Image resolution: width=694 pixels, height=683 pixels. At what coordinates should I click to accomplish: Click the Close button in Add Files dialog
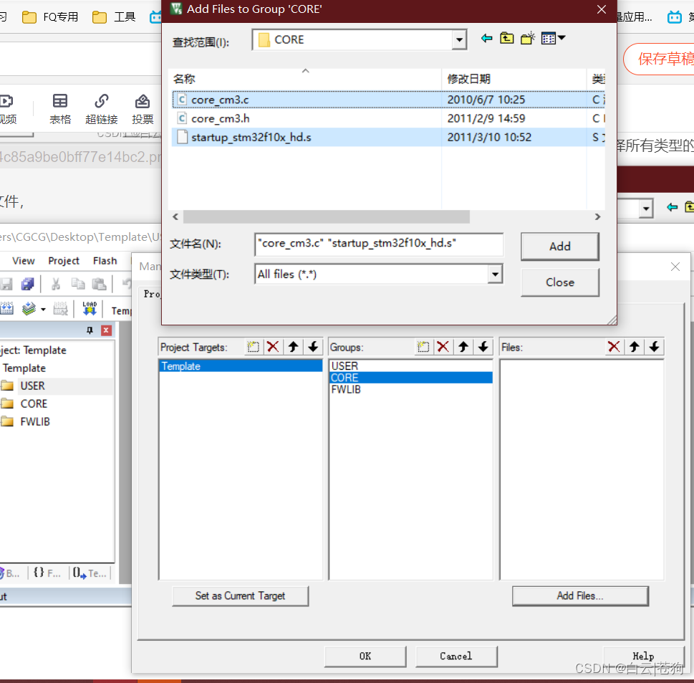click(x=560, y=282)
